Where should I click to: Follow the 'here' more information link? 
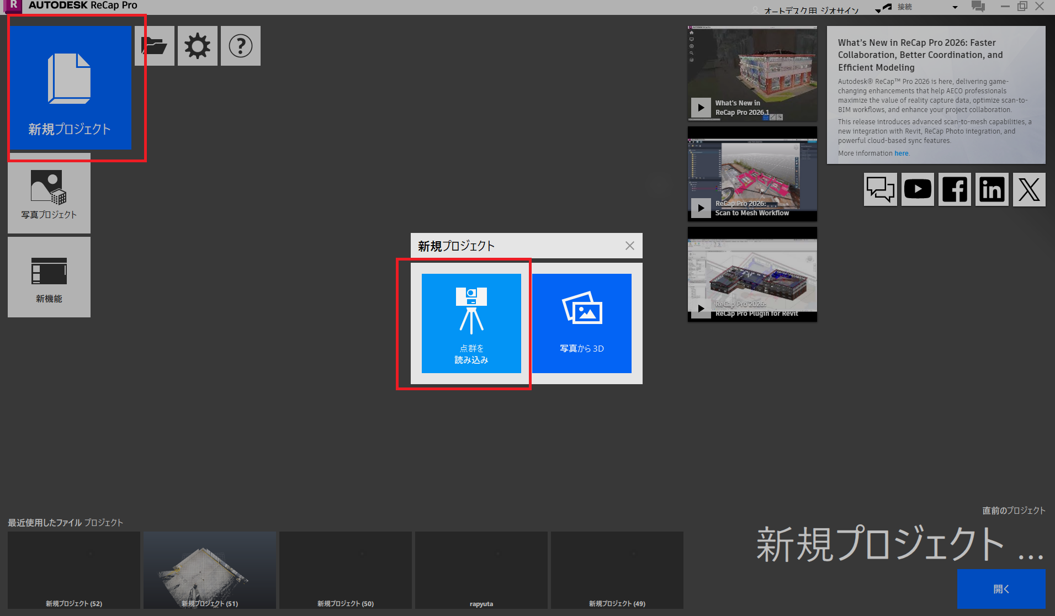(x=901, y=153)
